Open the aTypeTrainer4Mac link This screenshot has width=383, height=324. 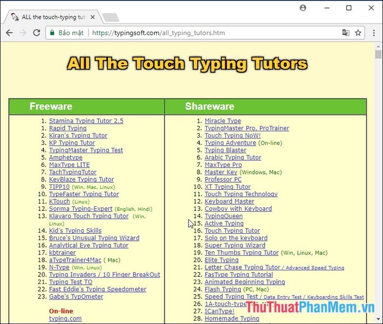pos(75,260)
